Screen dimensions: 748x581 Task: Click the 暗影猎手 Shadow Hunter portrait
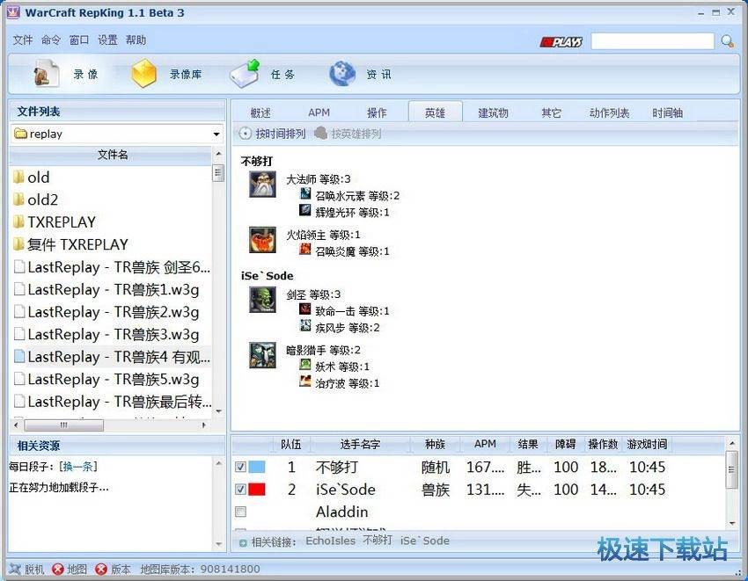click(262, 355)
